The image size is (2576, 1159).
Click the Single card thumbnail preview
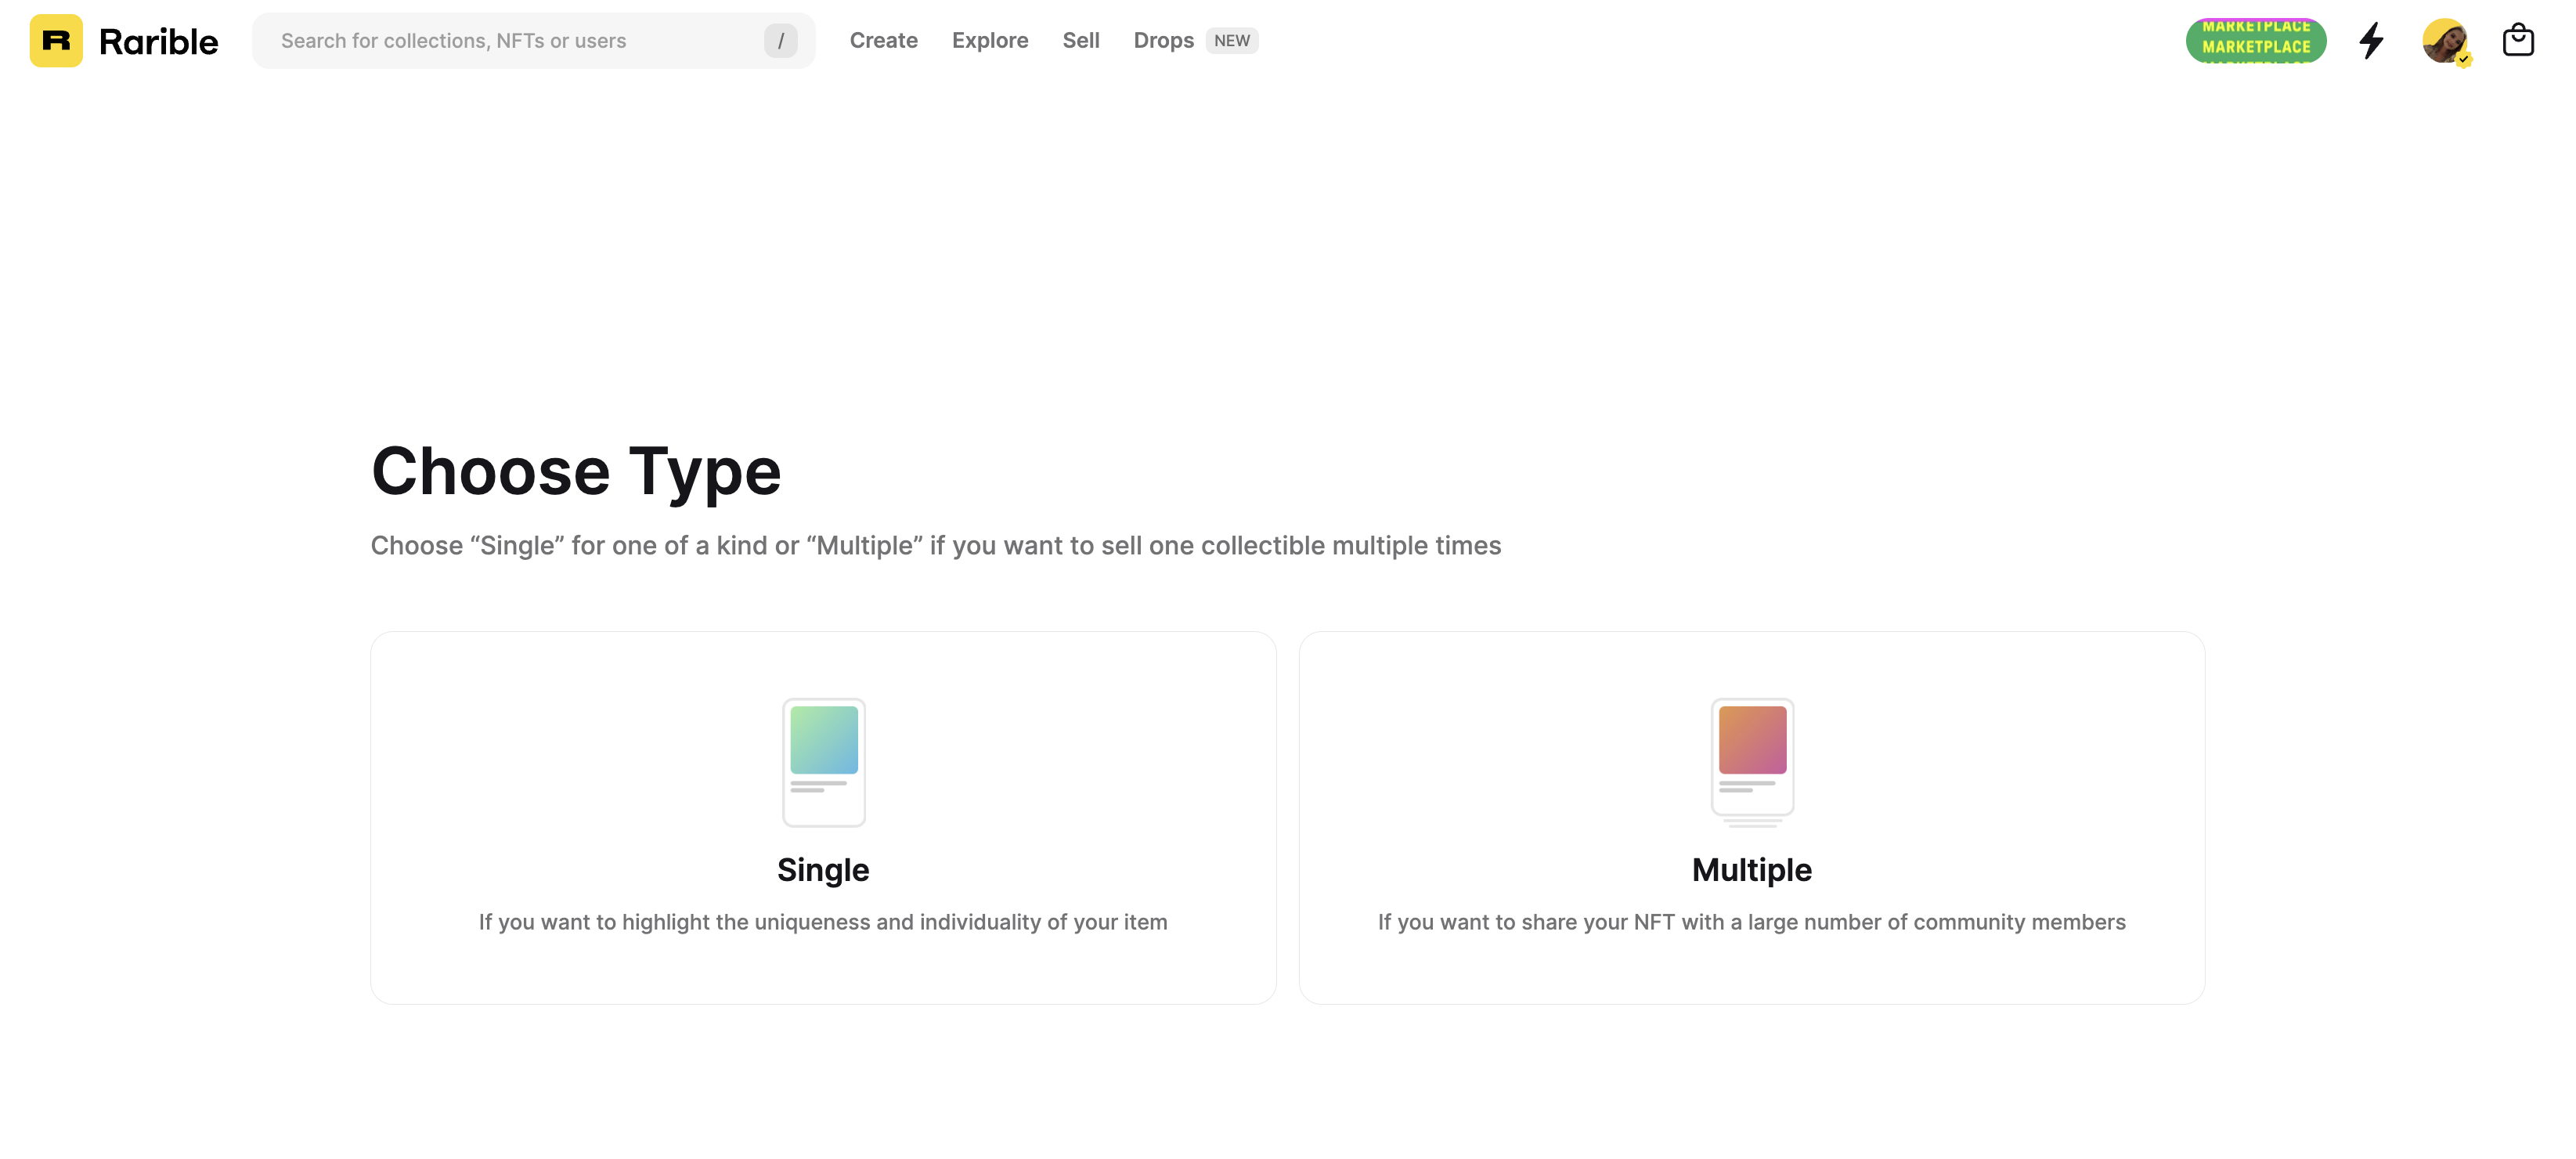pos(823,763)
